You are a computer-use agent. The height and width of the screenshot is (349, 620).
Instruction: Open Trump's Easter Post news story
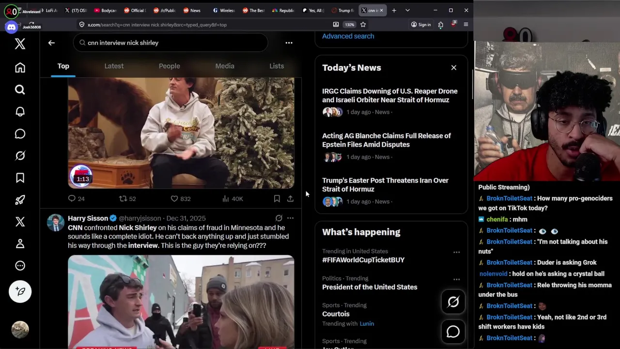(385, 185)
